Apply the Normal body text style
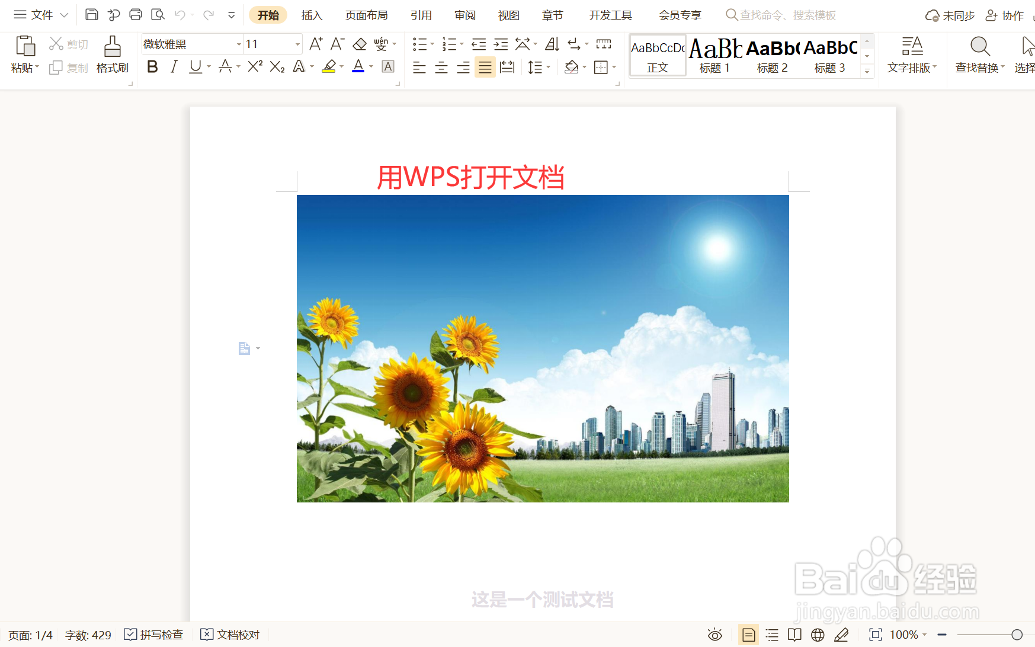This screenshot has width=1035, height=647. 658,55
